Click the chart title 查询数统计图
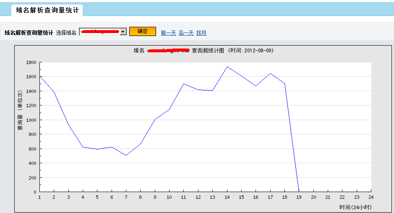The width and height of the screenshot is (394, 213). coord(209,51)
